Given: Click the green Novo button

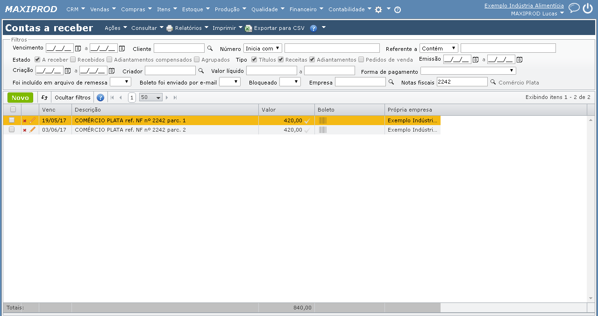Looking at the screenshot, I should pos(20,98).
